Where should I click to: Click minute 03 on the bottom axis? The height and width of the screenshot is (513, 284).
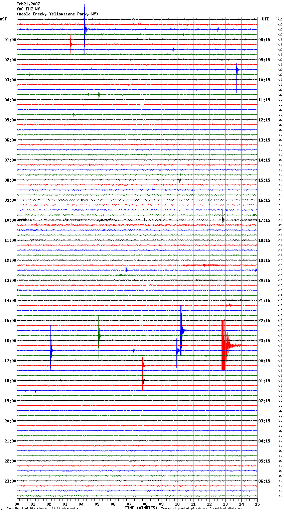pyautogui.click(x=65, y=504)
